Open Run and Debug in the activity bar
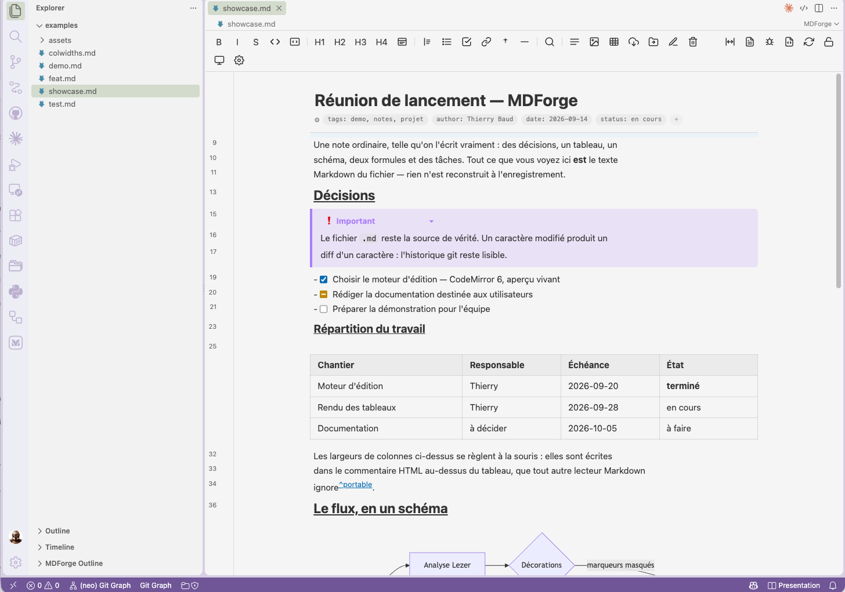 (16, 164)
